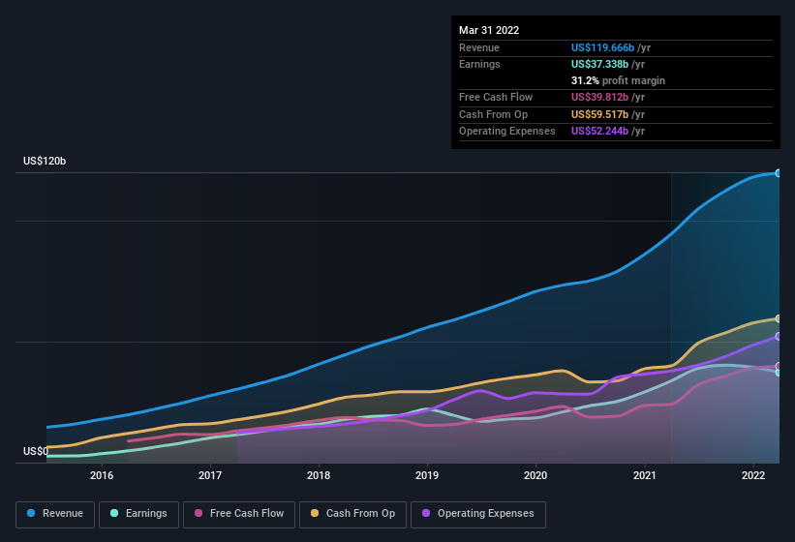Click the US$120b y-axis label
795x542 pixels.
[45, 161]
